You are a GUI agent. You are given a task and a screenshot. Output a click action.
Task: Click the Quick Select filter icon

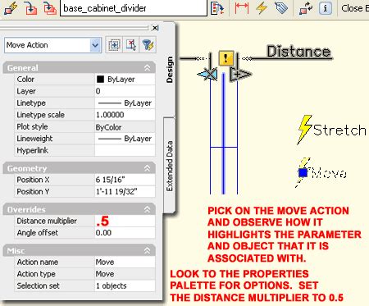coord(148,45)
